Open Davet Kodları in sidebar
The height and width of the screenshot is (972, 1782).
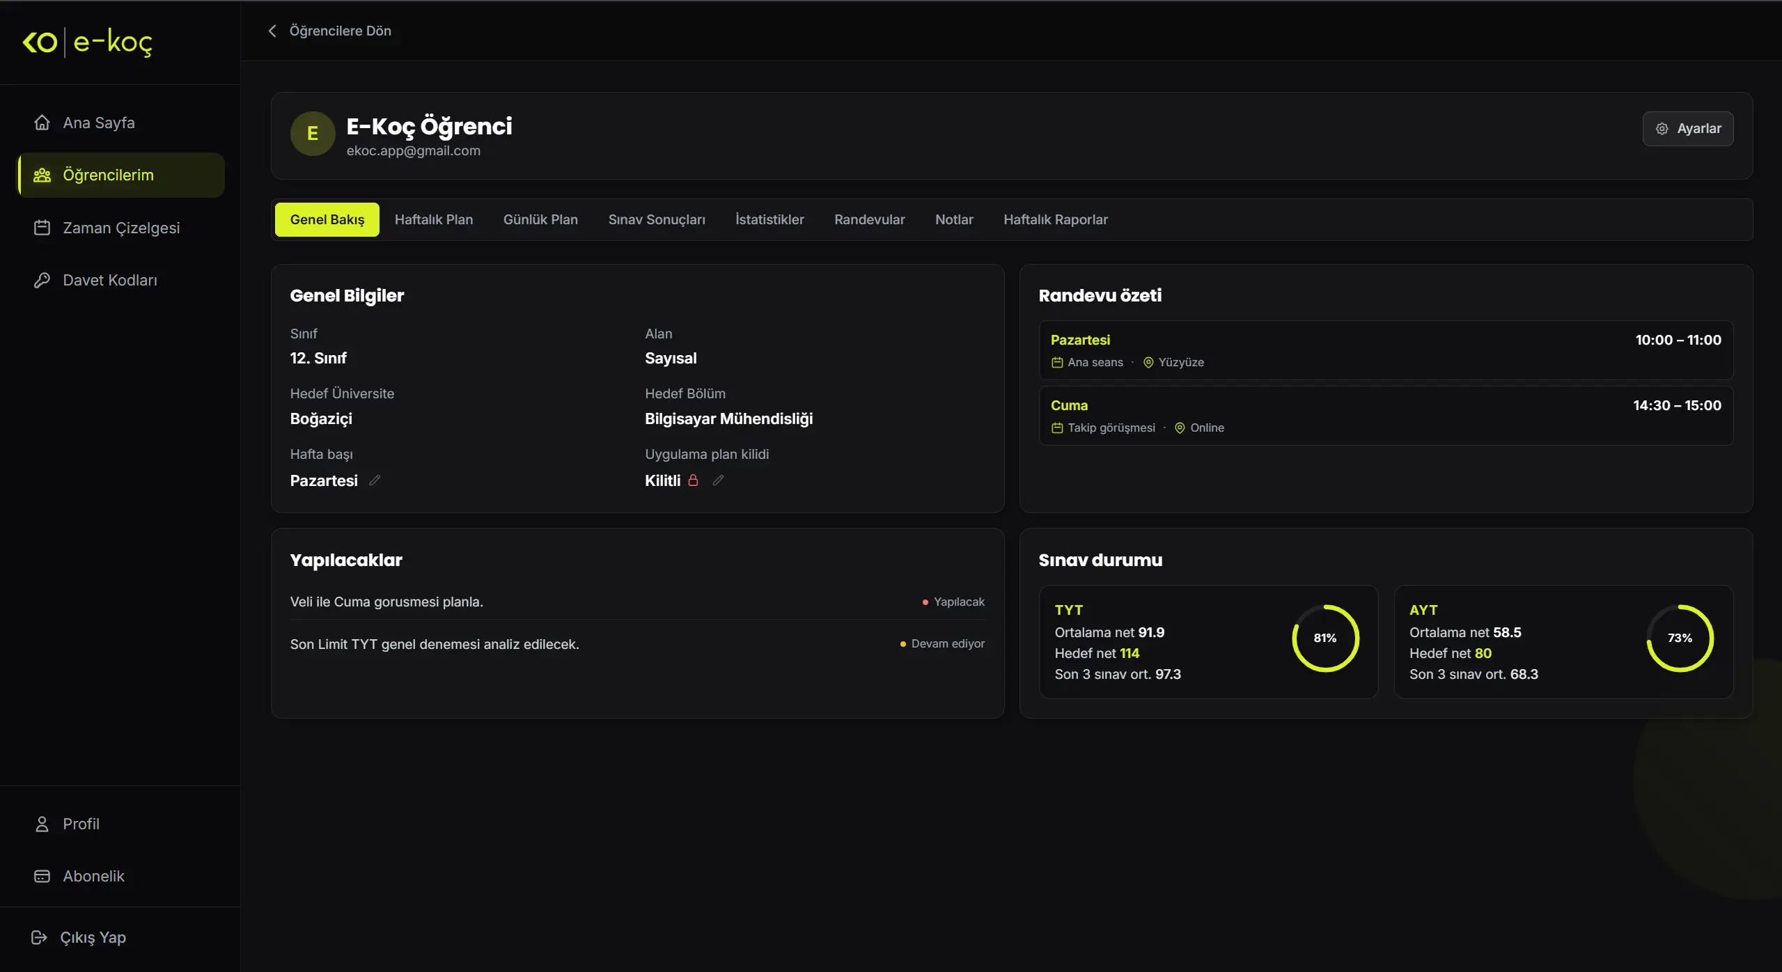click(x=121, y=280)
